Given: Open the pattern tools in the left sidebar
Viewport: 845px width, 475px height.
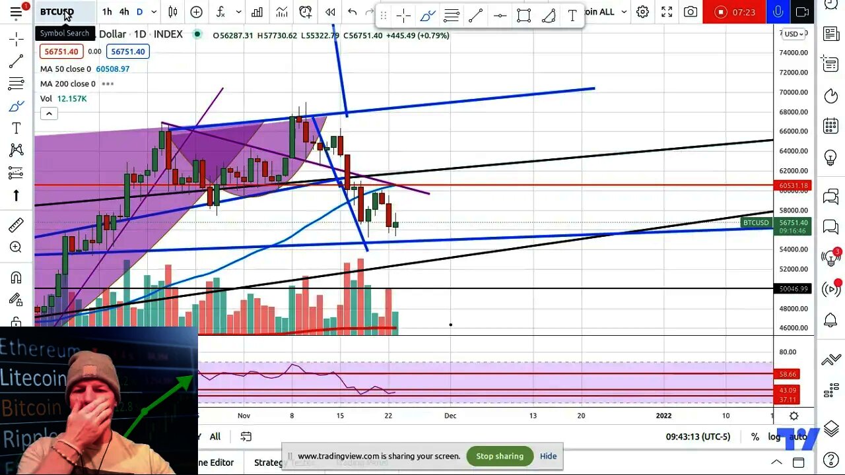Looking at the screenshot, I should [x=16, y=150].
